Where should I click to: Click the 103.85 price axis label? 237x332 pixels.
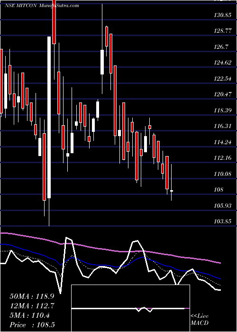[x=222, y=221]
